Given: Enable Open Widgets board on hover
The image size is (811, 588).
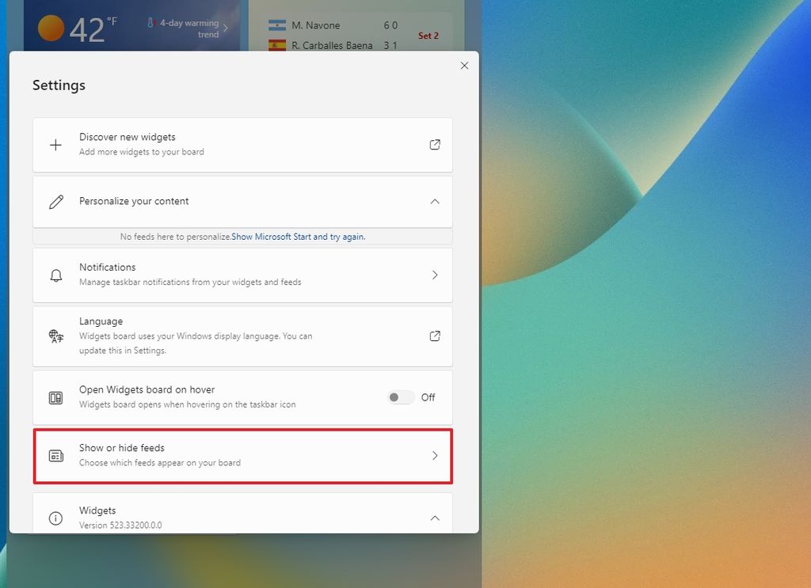Looking at the screenshot, I should point(399,396).
